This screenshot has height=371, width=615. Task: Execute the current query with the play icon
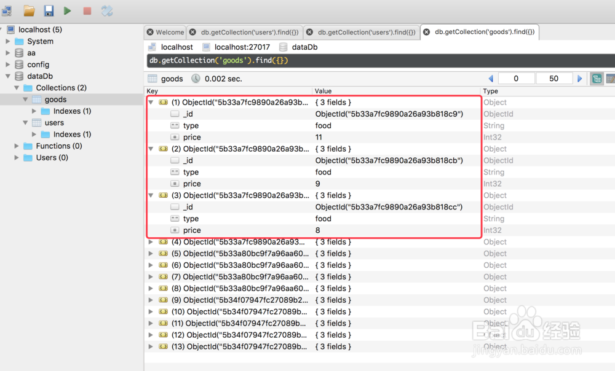68,10
